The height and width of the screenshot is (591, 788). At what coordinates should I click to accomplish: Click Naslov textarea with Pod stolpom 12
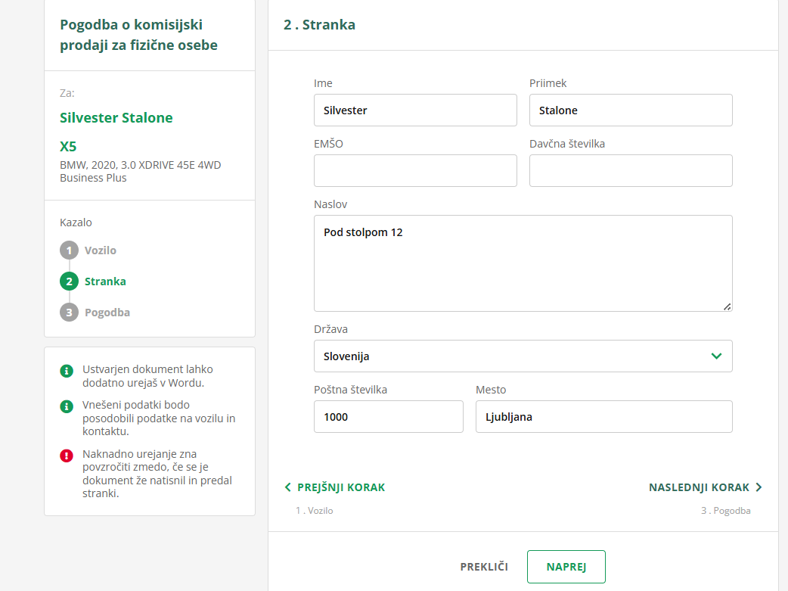pyautogui.click(x=523, y=263)
